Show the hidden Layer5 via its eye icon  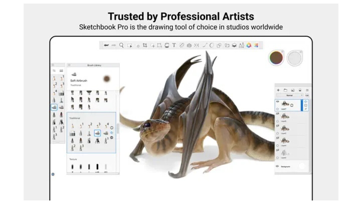pos(278,125)
